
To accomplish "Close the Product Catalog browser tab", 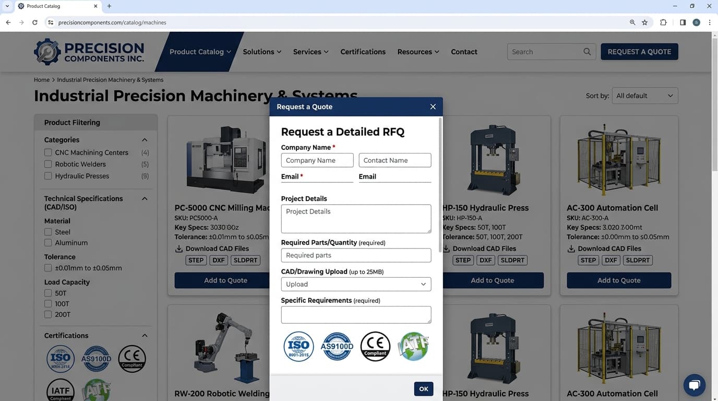I will pos(95,6).
